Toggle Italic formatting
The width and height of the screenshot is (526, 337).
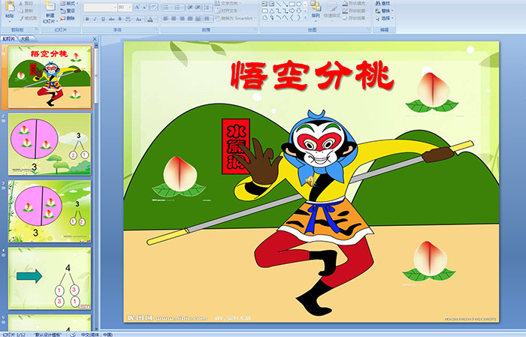click(x=95, y=19)
